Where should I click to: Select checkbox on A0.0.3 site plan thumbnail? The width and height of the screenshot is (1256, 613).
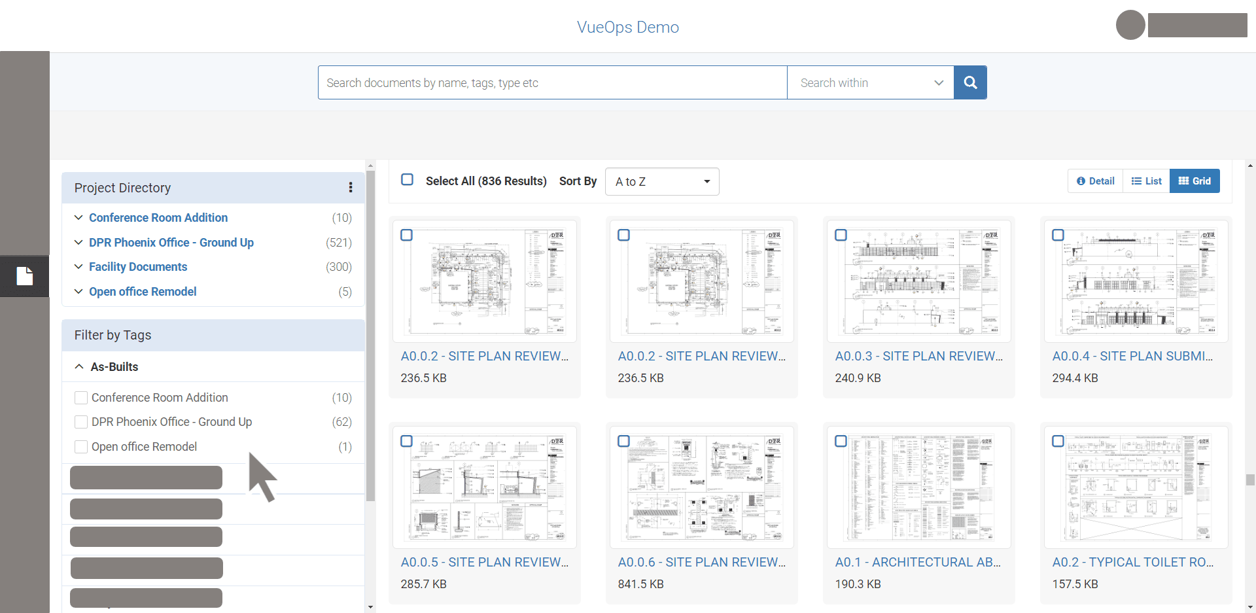click(x=841, y=235)
